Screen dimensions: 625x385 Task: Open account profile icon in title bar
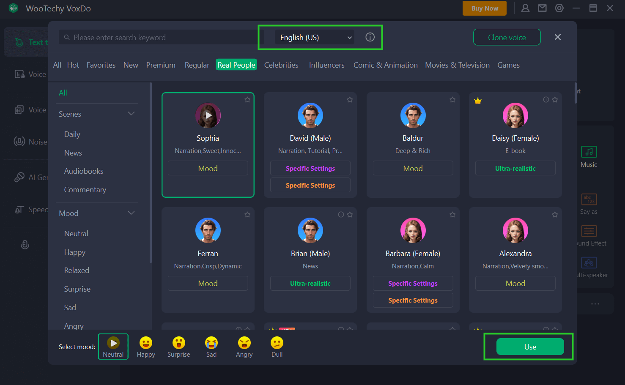point(525,8)
